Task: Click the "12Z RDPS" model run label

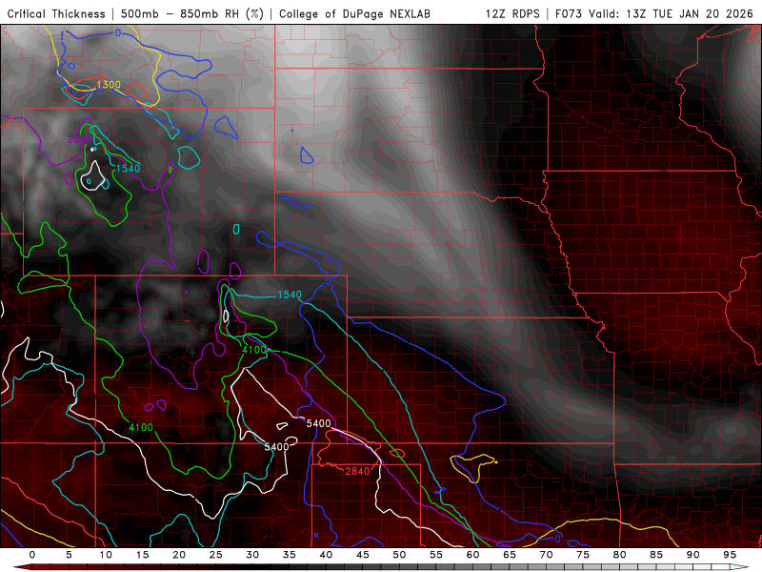Action: 512,13
